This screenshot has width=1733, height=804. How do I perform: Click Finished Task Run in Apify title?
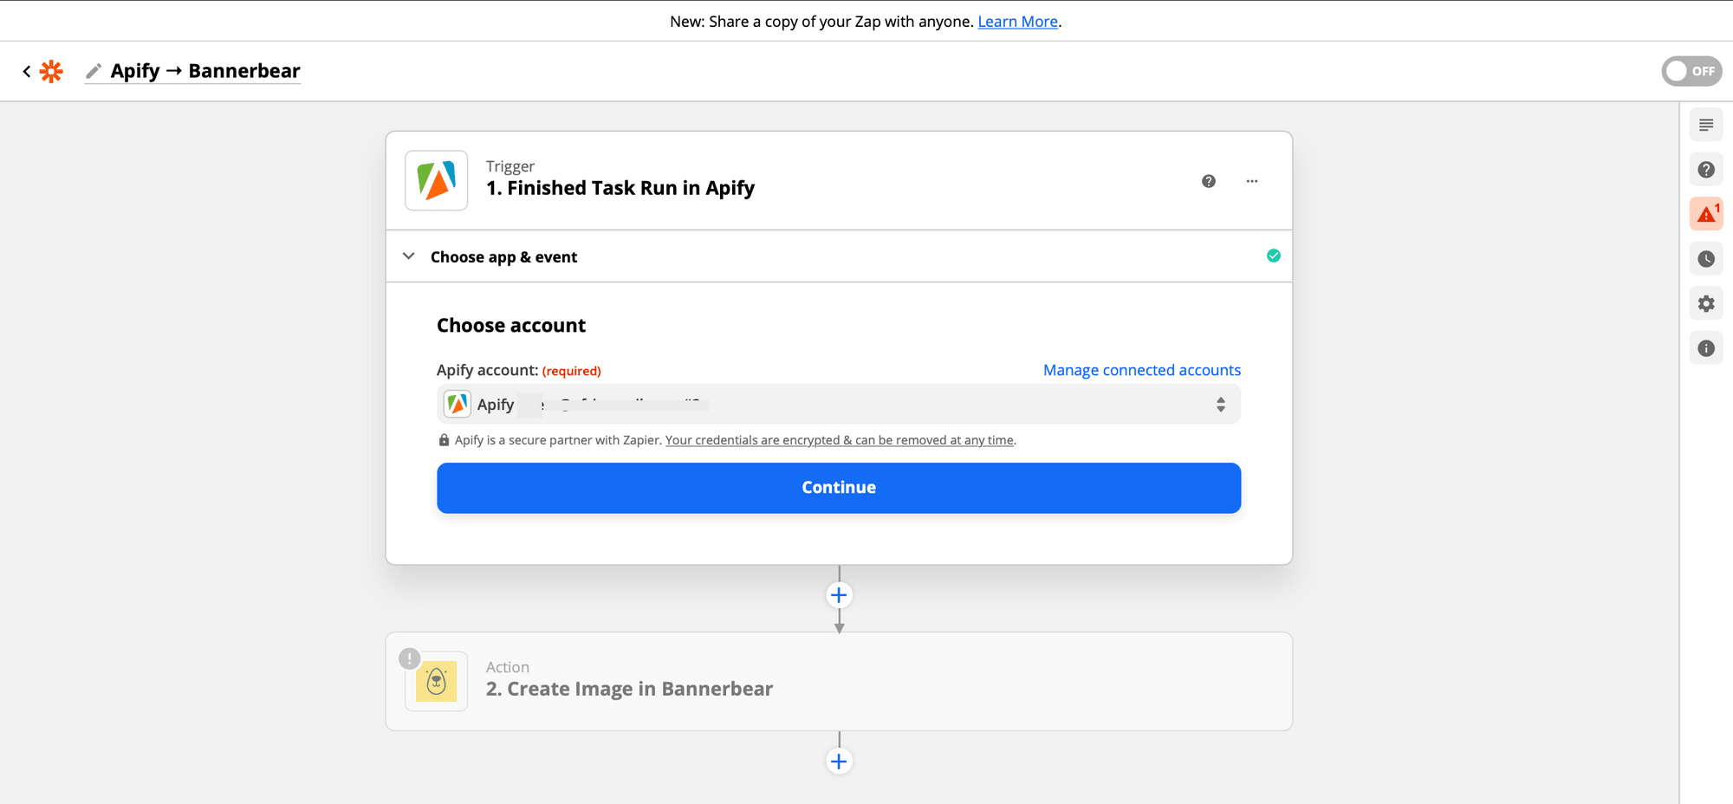[x=620, y=188]
